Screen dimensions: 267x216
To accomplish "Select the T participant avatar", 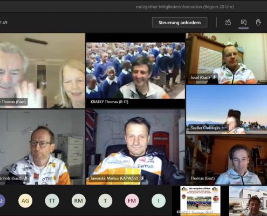I will 105,200.
